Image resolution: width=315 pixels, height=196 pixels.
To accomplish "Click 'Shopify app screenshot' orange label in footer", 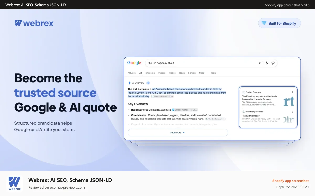I will pyautogui.click(x=291, y=181).
